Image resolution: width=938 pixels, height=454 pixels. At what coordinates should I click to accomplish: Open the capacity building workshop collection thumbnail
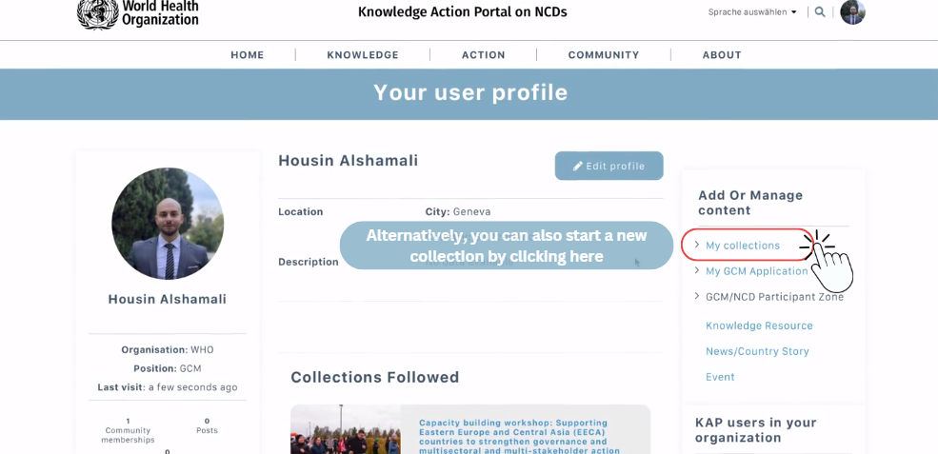point(345,430)
